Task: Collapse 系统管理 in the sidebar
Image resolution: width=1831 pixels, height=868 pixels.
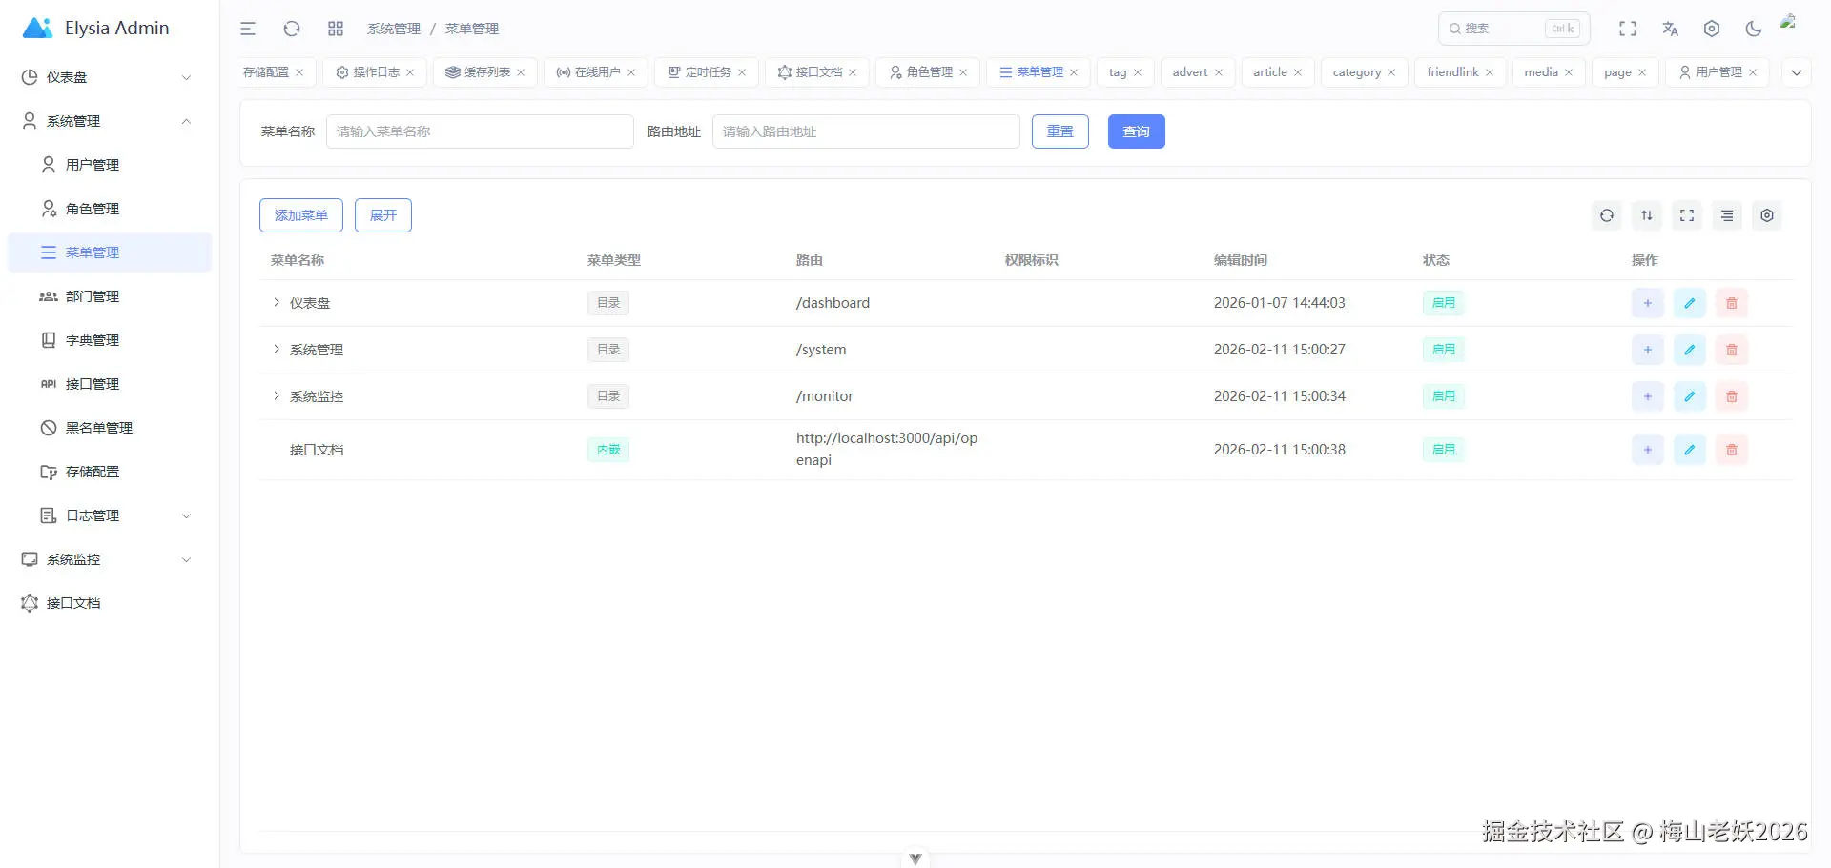Action: [110, 121]
